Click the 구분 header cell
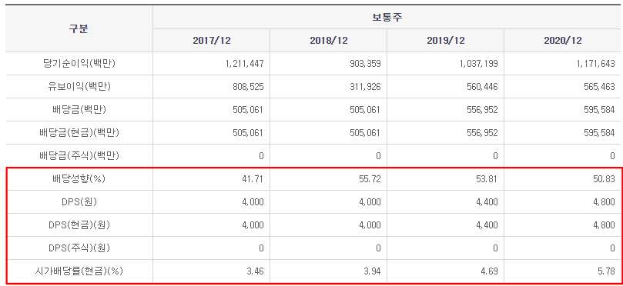623x286 pixels. (x=79, y=28)
